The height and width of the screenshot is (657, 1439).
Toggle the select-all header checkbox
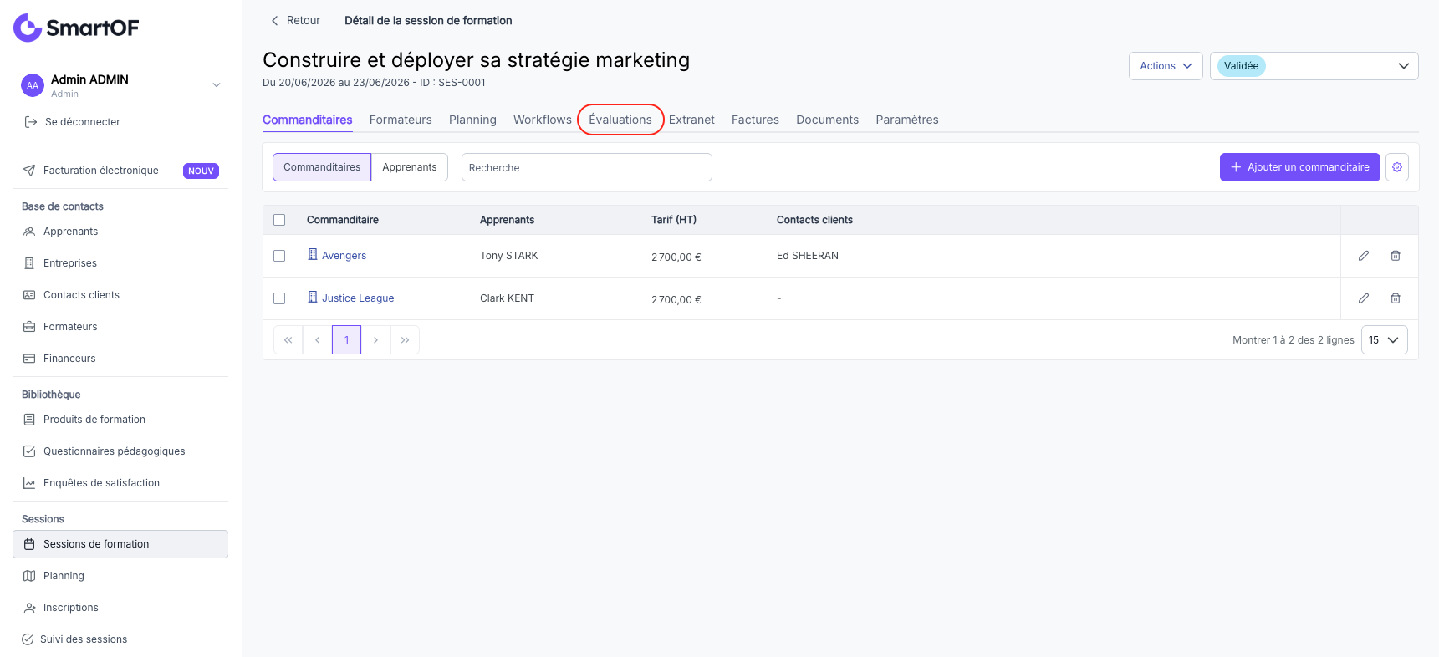[x=279, y=220]
